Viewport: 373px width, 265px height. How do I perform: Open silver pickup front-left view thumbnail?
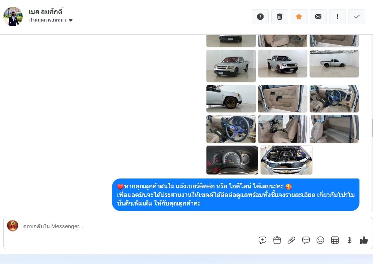[x=231, y=66]
